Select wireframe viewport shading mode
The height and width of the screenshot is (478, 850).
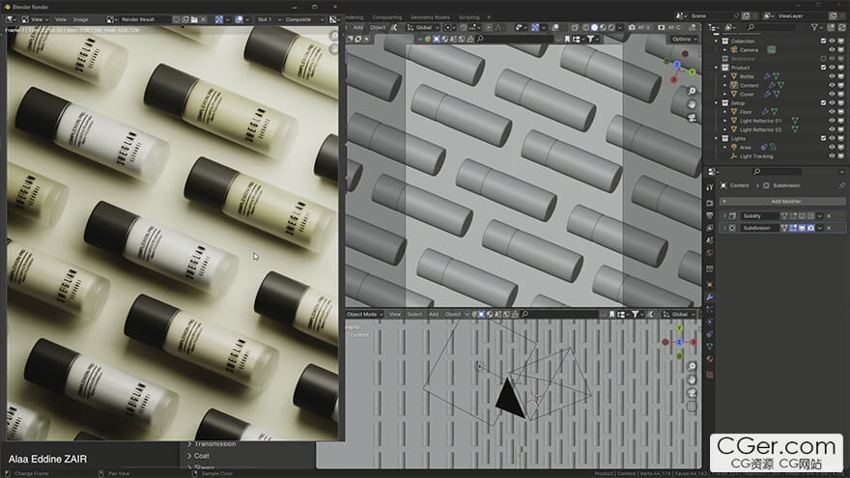click(586, 27)
